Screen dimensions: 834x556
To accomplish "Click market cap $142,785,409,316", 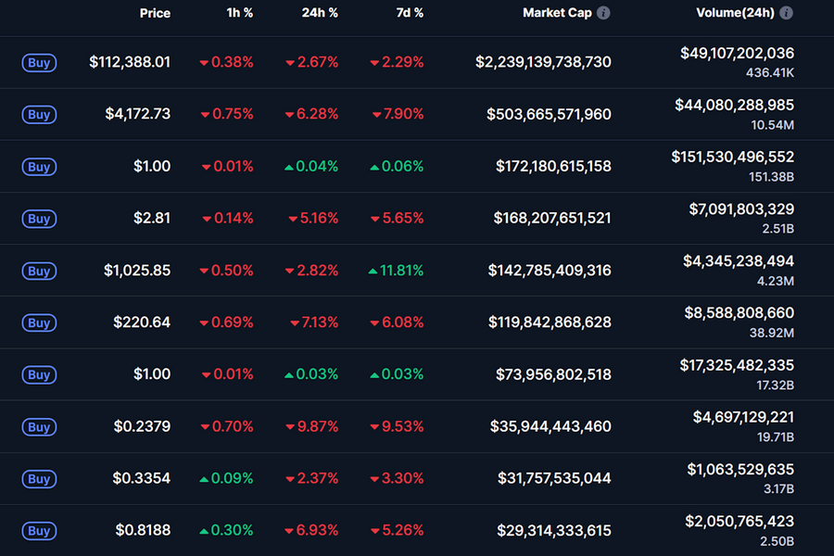I will (550, 271).
